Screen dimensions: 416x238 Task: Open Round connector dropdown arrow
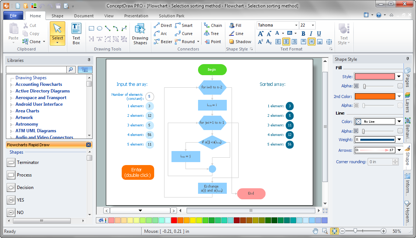(x=198, y=42)
